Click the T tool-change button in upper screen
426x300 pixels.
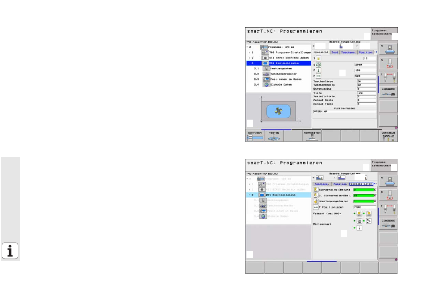(x=388, y=78)
